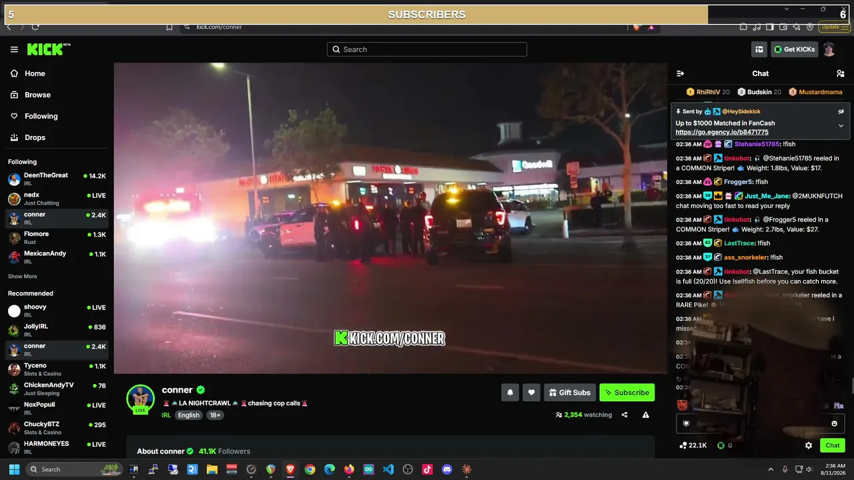Unpin the pinned HeySidekick message
854x480 pixels.
pyautogui.click(x=841, y=111)
